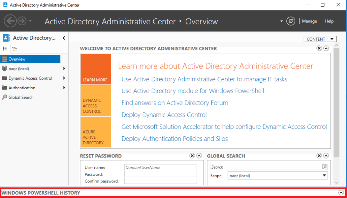This screenshot has height=198, width=347.
Task: Click the vertical scrollbar in content area
Action: [336, 104]
